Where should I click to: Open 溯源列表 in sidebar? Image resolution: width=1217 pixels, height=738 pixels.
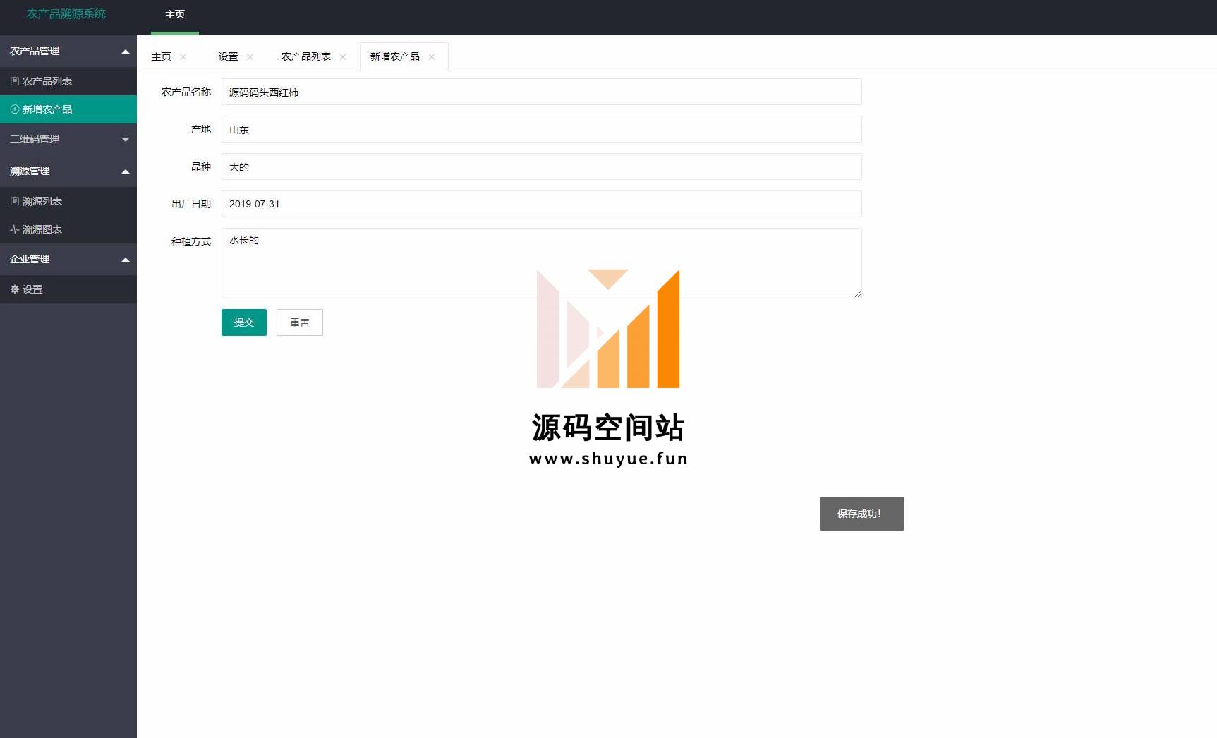point(68,201)
